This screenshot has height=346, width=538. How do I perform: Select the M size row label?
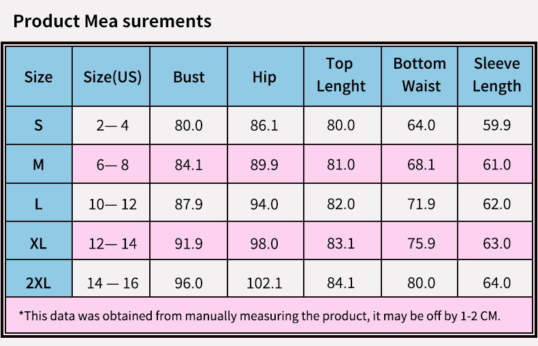(38, 164)
